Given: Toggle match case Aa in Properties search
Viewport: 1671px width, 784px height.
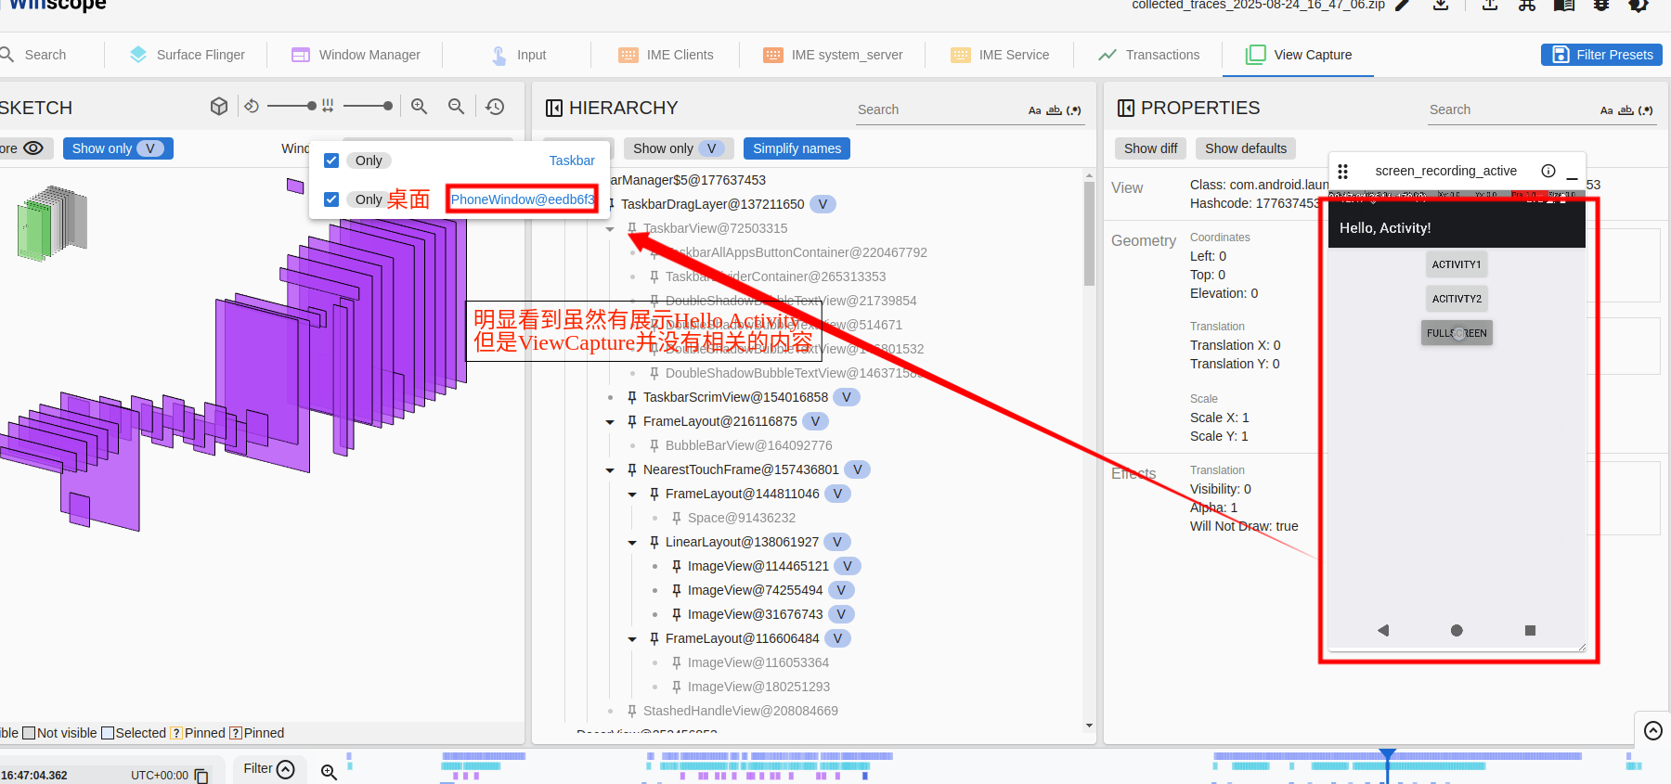Looking at the screenshot, I should tap(1606, 110).
